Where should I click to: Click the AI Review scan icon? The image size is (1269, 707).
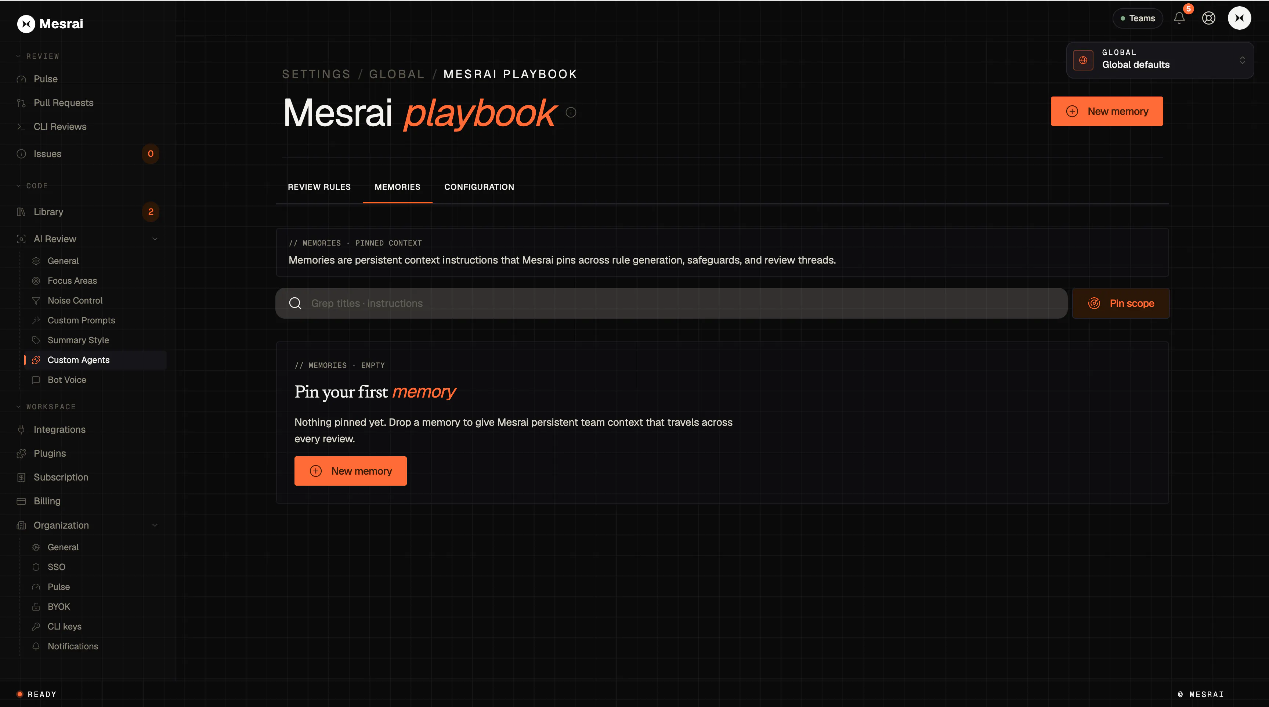(x=21, y=239)
